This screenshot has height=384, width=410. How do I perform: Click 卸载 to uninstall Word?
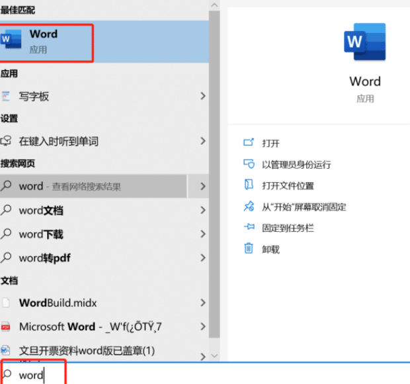[271, 249]
